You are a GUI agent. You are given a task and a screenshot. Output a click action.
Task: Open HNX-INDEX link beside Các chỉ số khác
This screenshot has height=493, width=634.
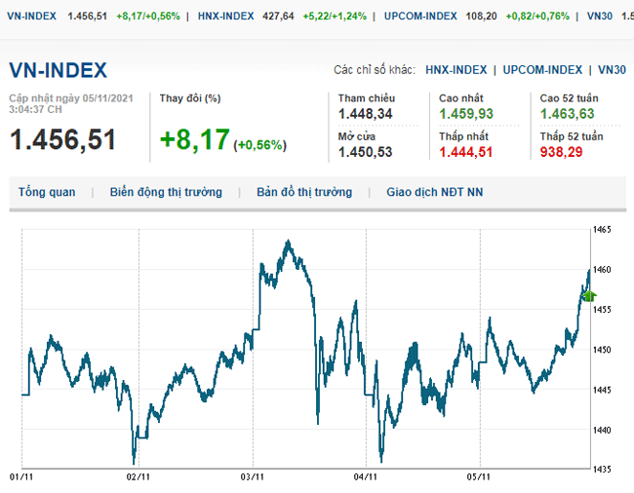click(456, 70)
